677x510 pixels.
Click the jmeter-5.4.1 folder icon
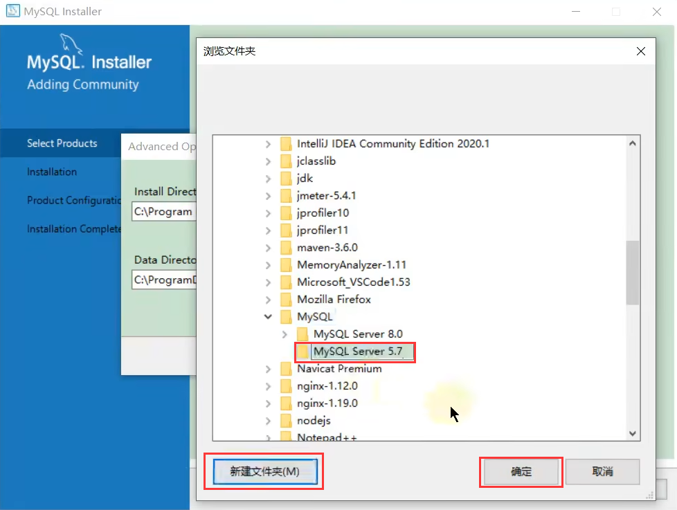[x=286, y=195]
